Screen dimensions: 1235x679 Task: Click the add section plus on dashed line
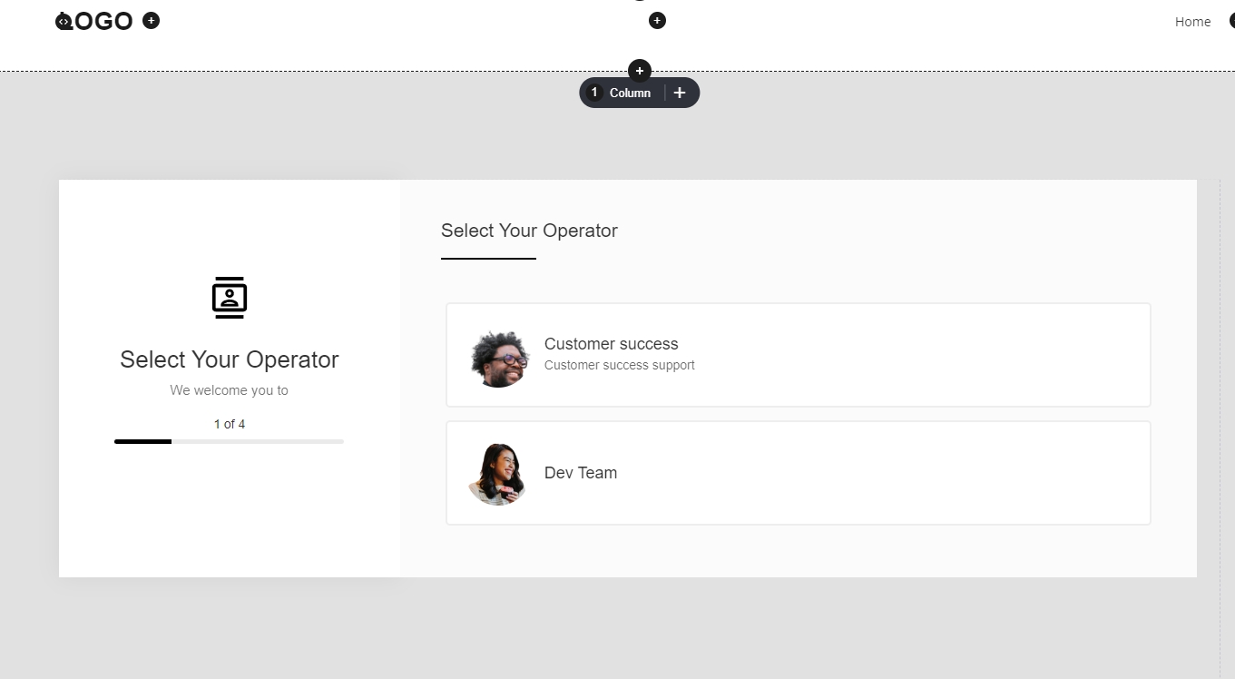click(x=639, y=70)
